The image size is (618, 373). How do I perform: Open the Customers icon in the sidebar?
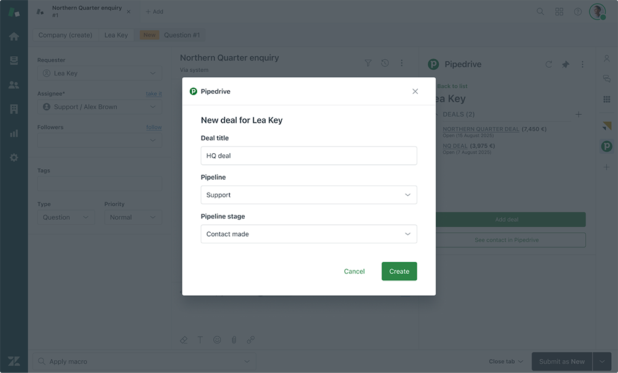(14, 85)
